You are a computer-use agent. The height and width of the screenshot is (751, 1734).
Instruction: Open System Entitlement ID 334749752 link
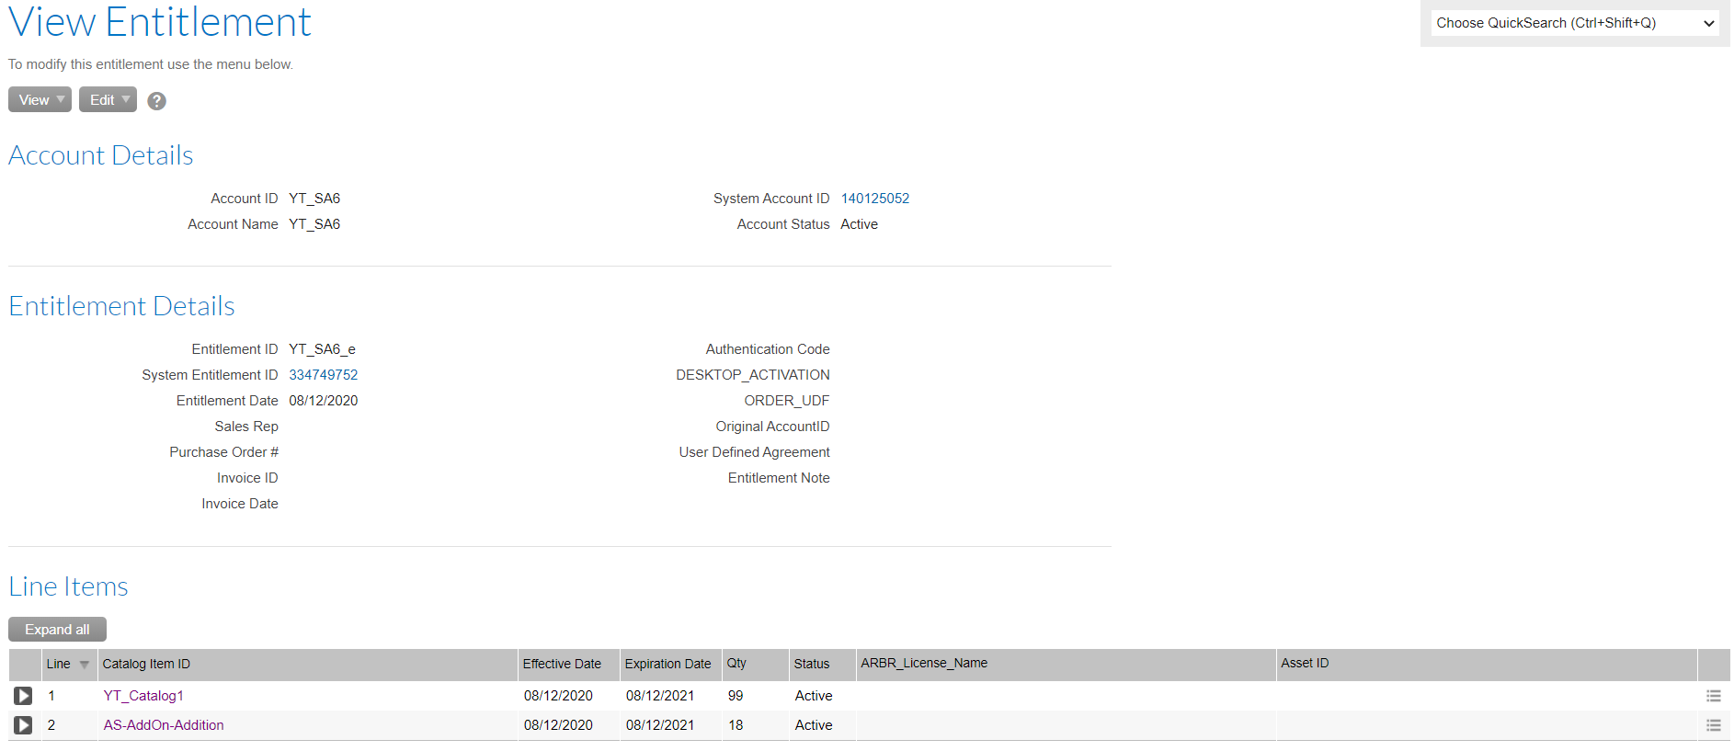coord(323,375)
